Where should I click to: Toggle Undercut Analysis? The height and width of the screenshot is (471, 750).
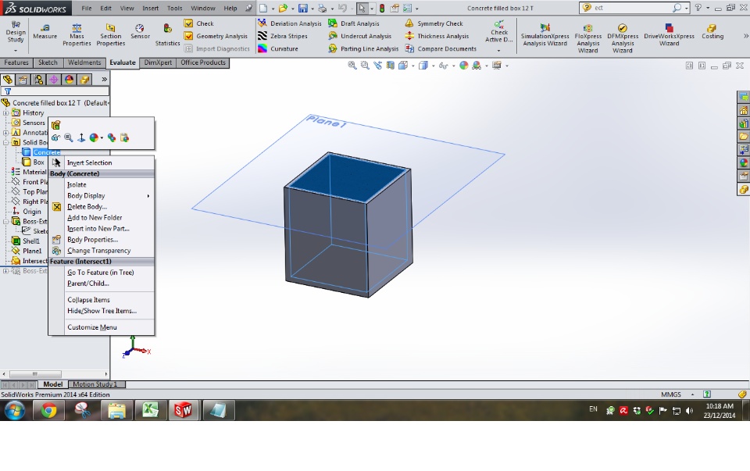coord(359,36)
